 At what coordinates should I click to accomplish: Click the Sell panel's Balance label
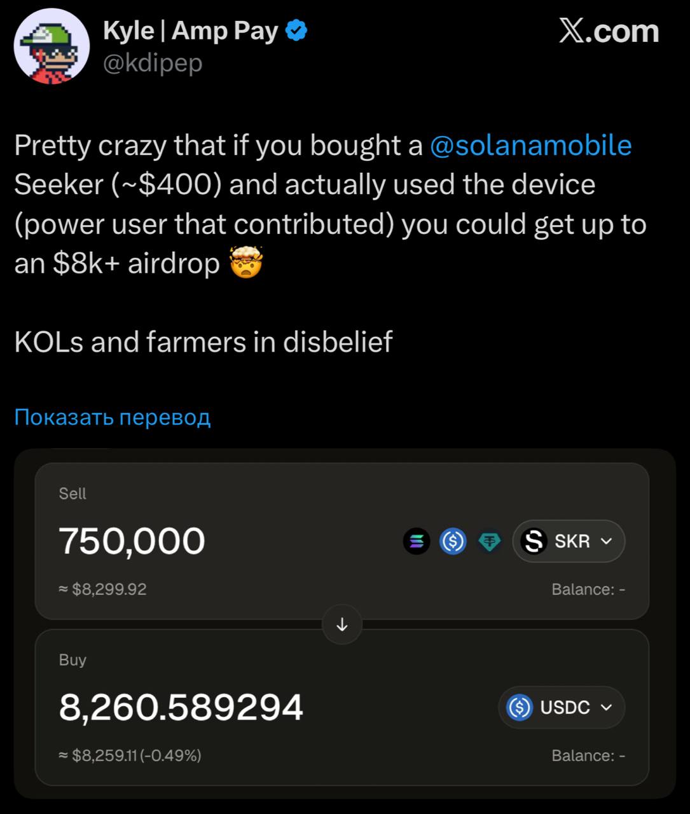tap(588, 590)
